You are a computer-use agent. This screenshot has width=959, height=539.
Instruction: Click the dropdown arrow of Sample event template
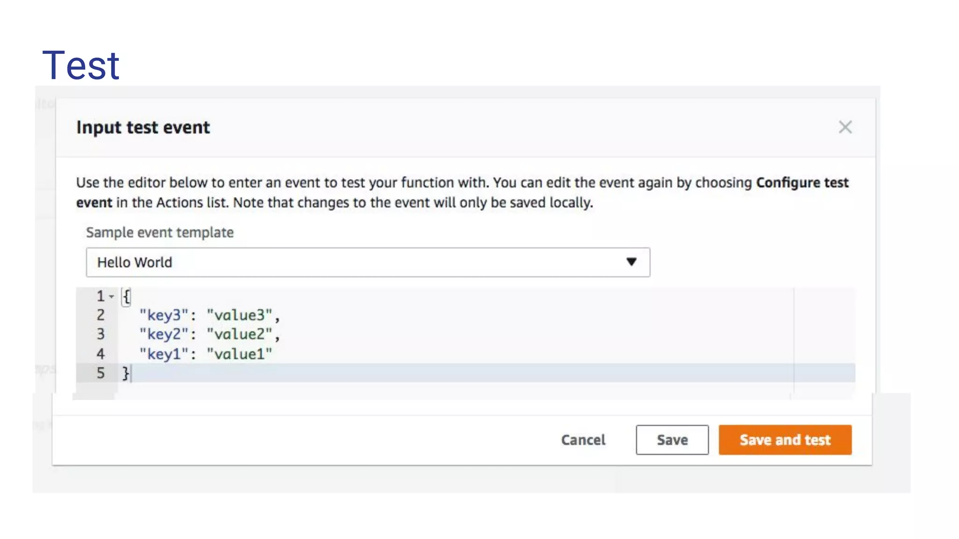[631, 262]
